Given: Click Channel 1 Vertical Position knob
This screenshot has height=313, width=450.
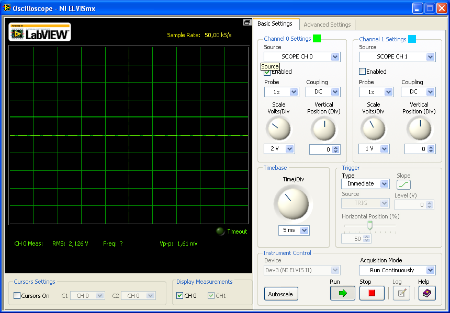Looking at the screenshot, I should [x=420, y=129].
